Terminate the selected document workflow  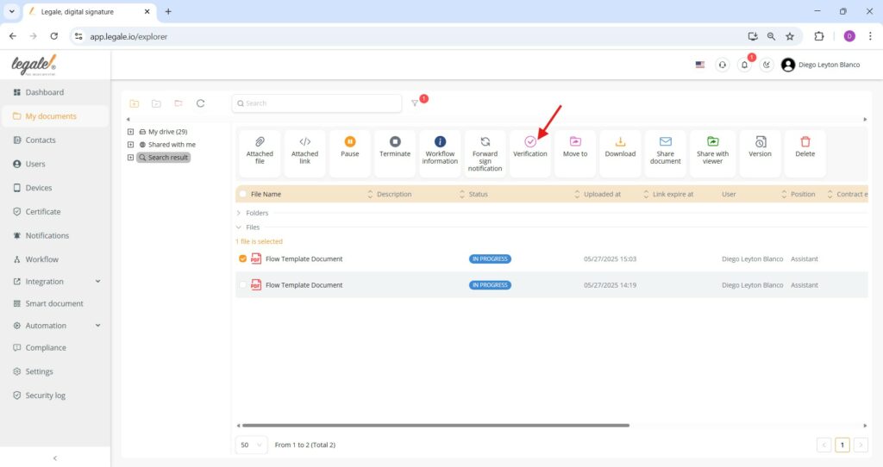[395, 153]
